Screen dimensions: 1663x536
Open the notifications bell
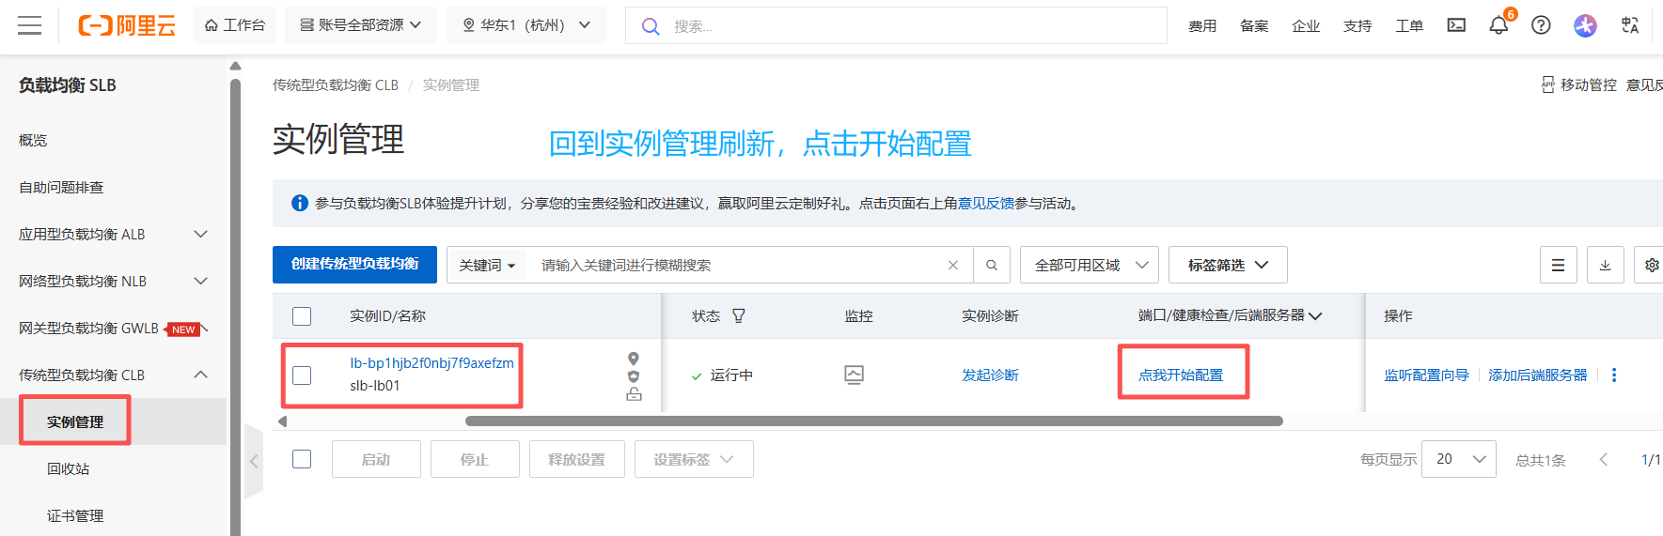tap(1498, 25)
